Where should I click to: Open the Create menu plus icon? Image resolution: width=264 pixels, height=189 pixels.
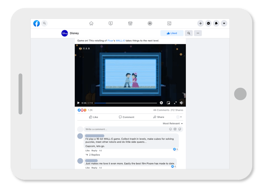[200, 23]
